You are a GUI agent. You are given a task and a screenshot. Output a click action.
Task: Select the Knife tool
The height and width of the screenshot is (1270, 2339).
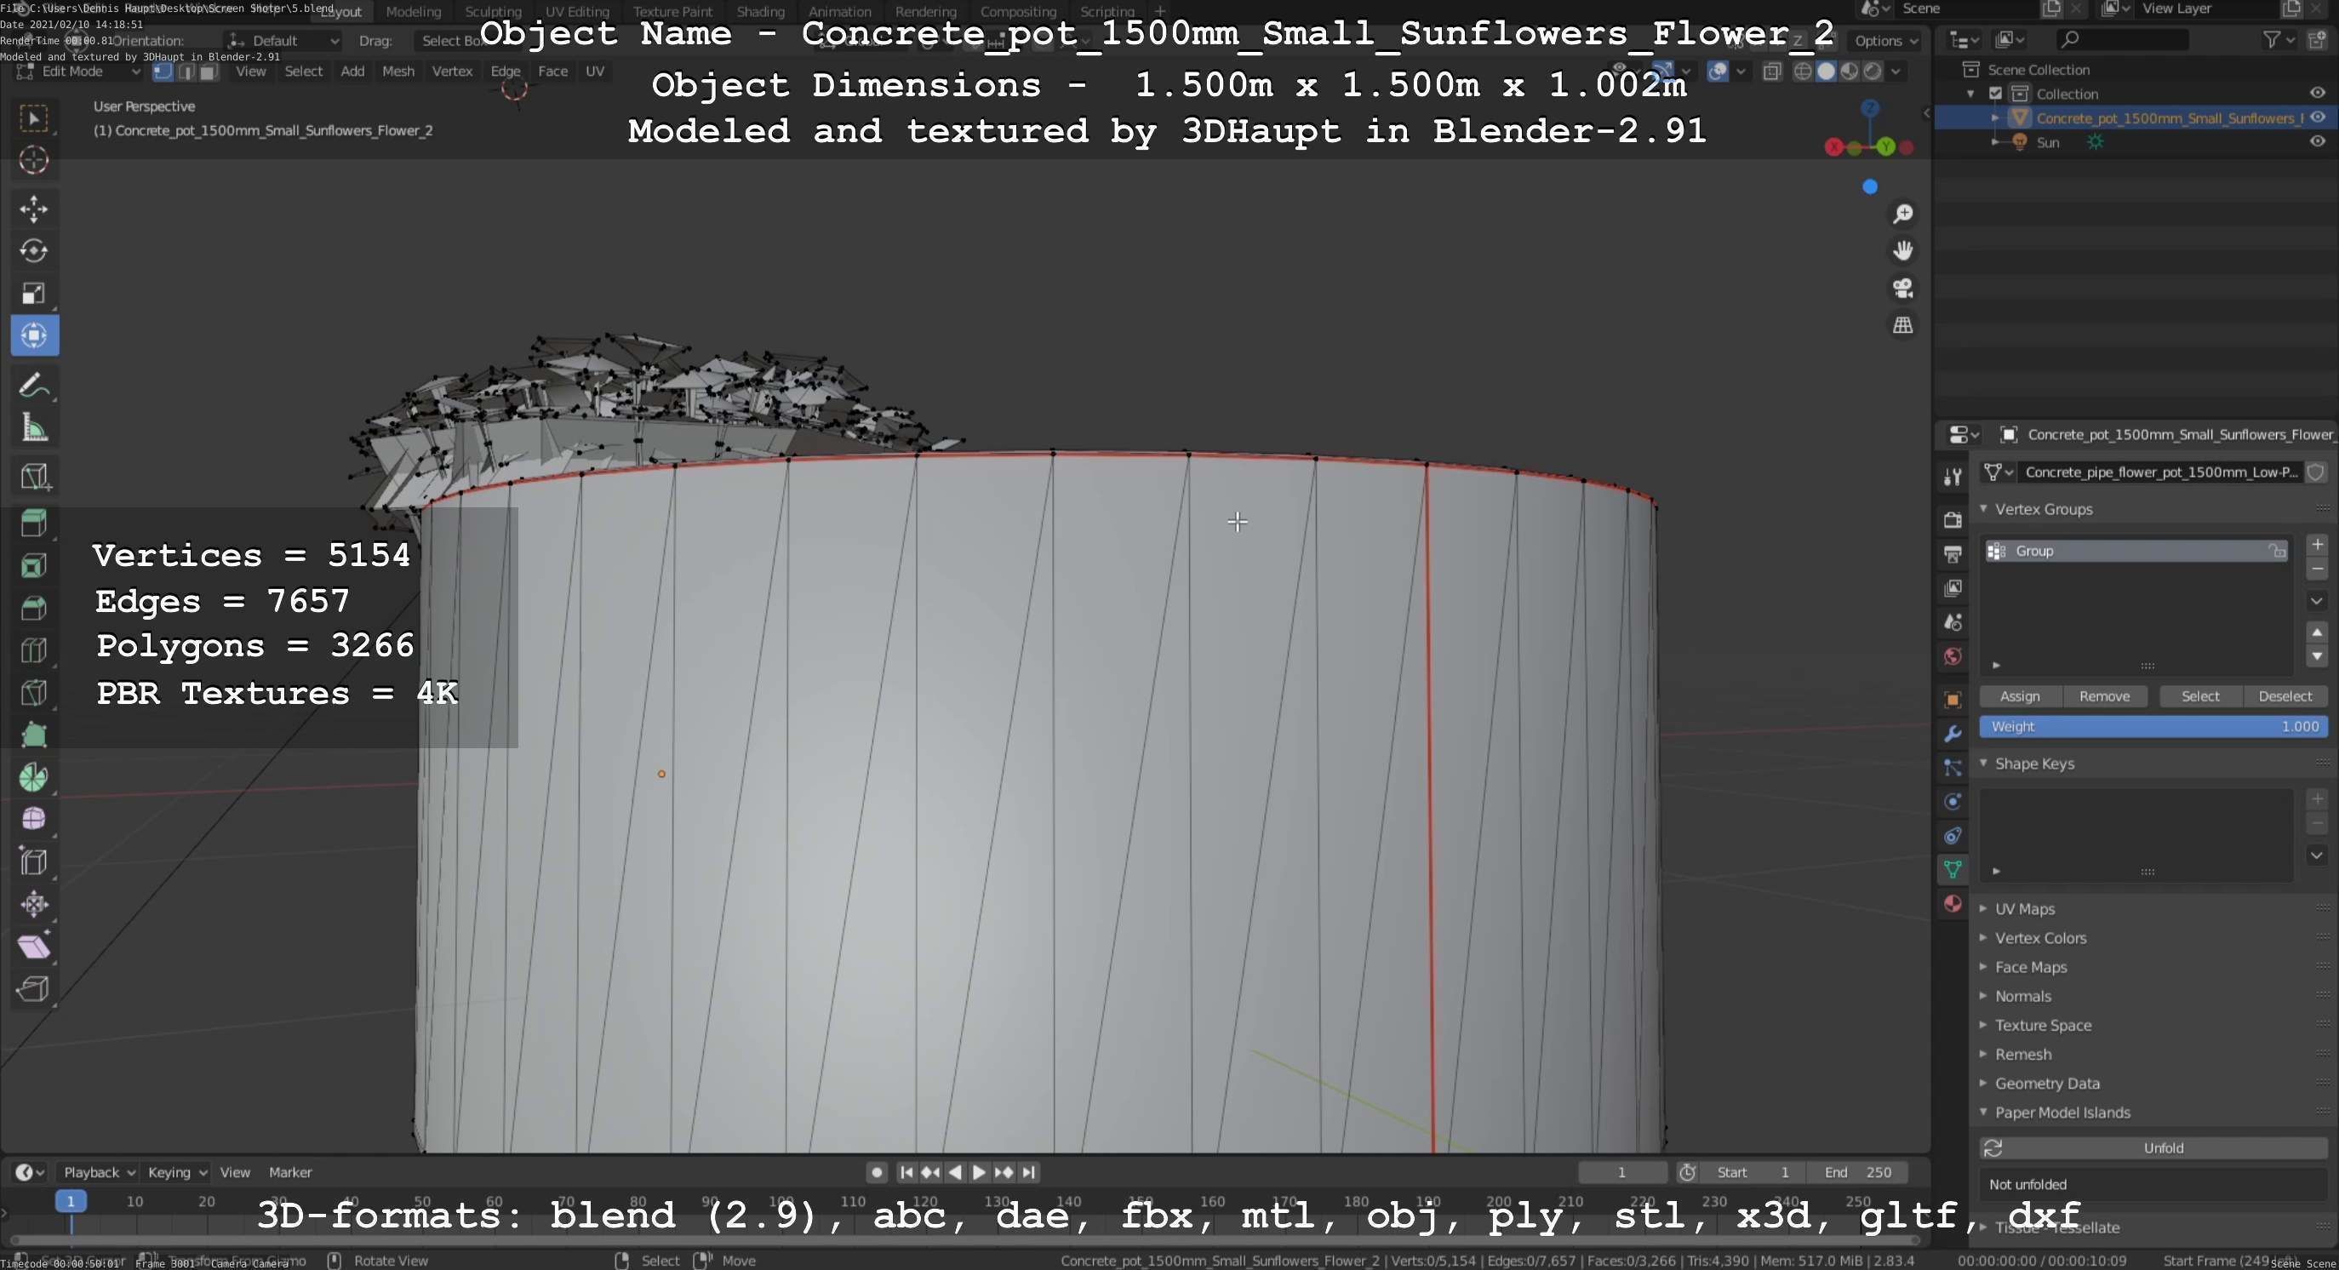point(33,693)
